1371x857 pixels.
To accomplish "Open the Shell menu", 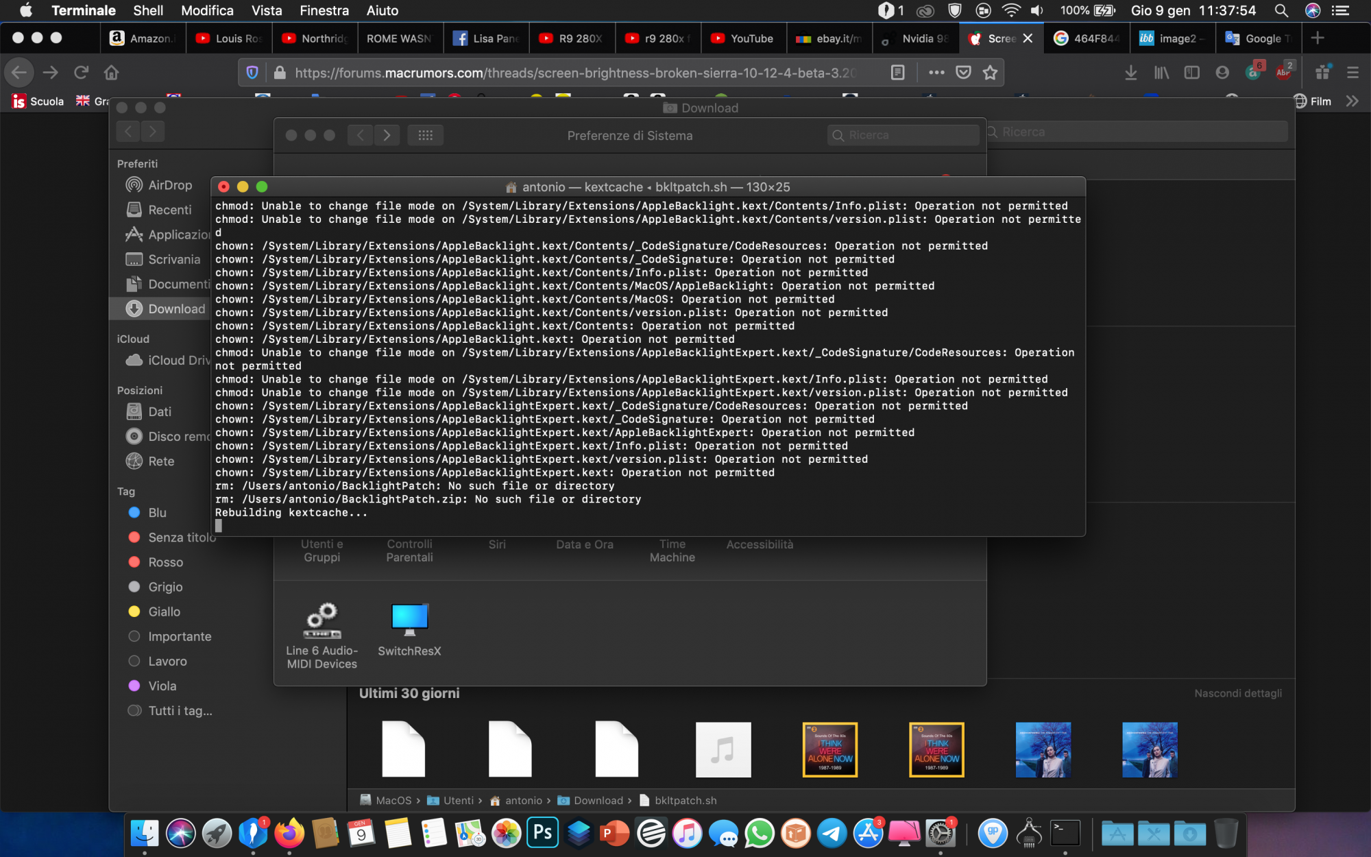I will 148,10.
